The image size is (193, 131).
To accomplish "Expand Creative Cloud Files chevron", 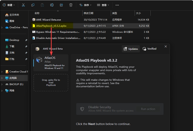I will (2, 72).
